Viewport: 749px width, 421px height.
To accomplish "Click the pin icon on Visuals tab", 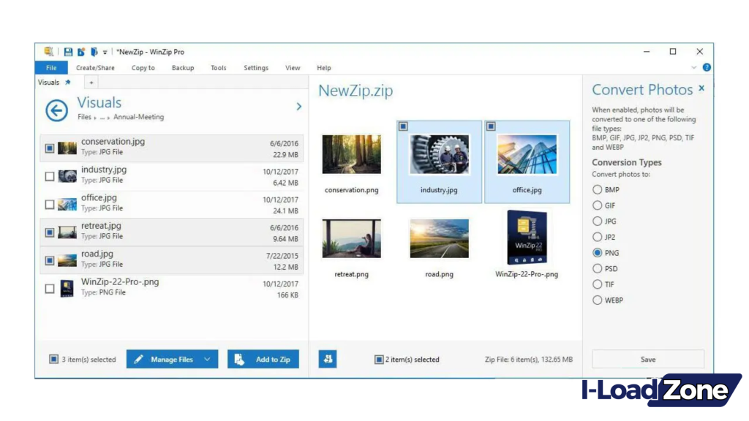I will pos(68,82).
